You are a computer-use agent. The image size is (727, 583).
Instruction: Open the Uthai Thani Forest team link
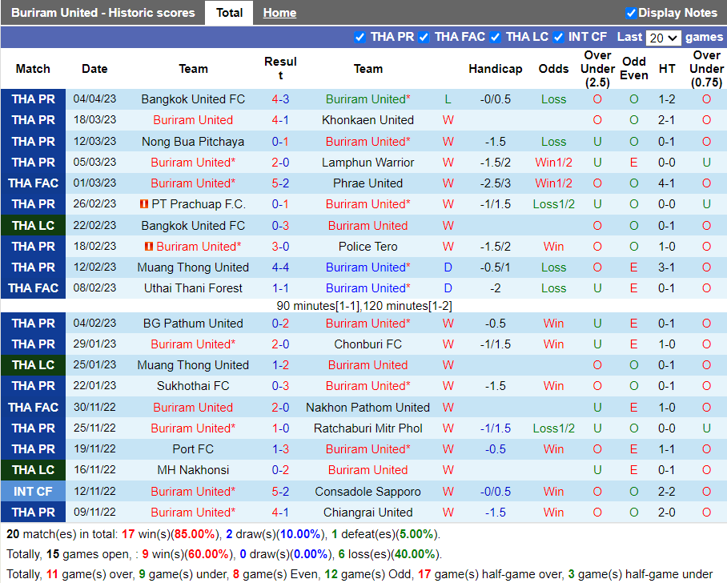[193, 288]
